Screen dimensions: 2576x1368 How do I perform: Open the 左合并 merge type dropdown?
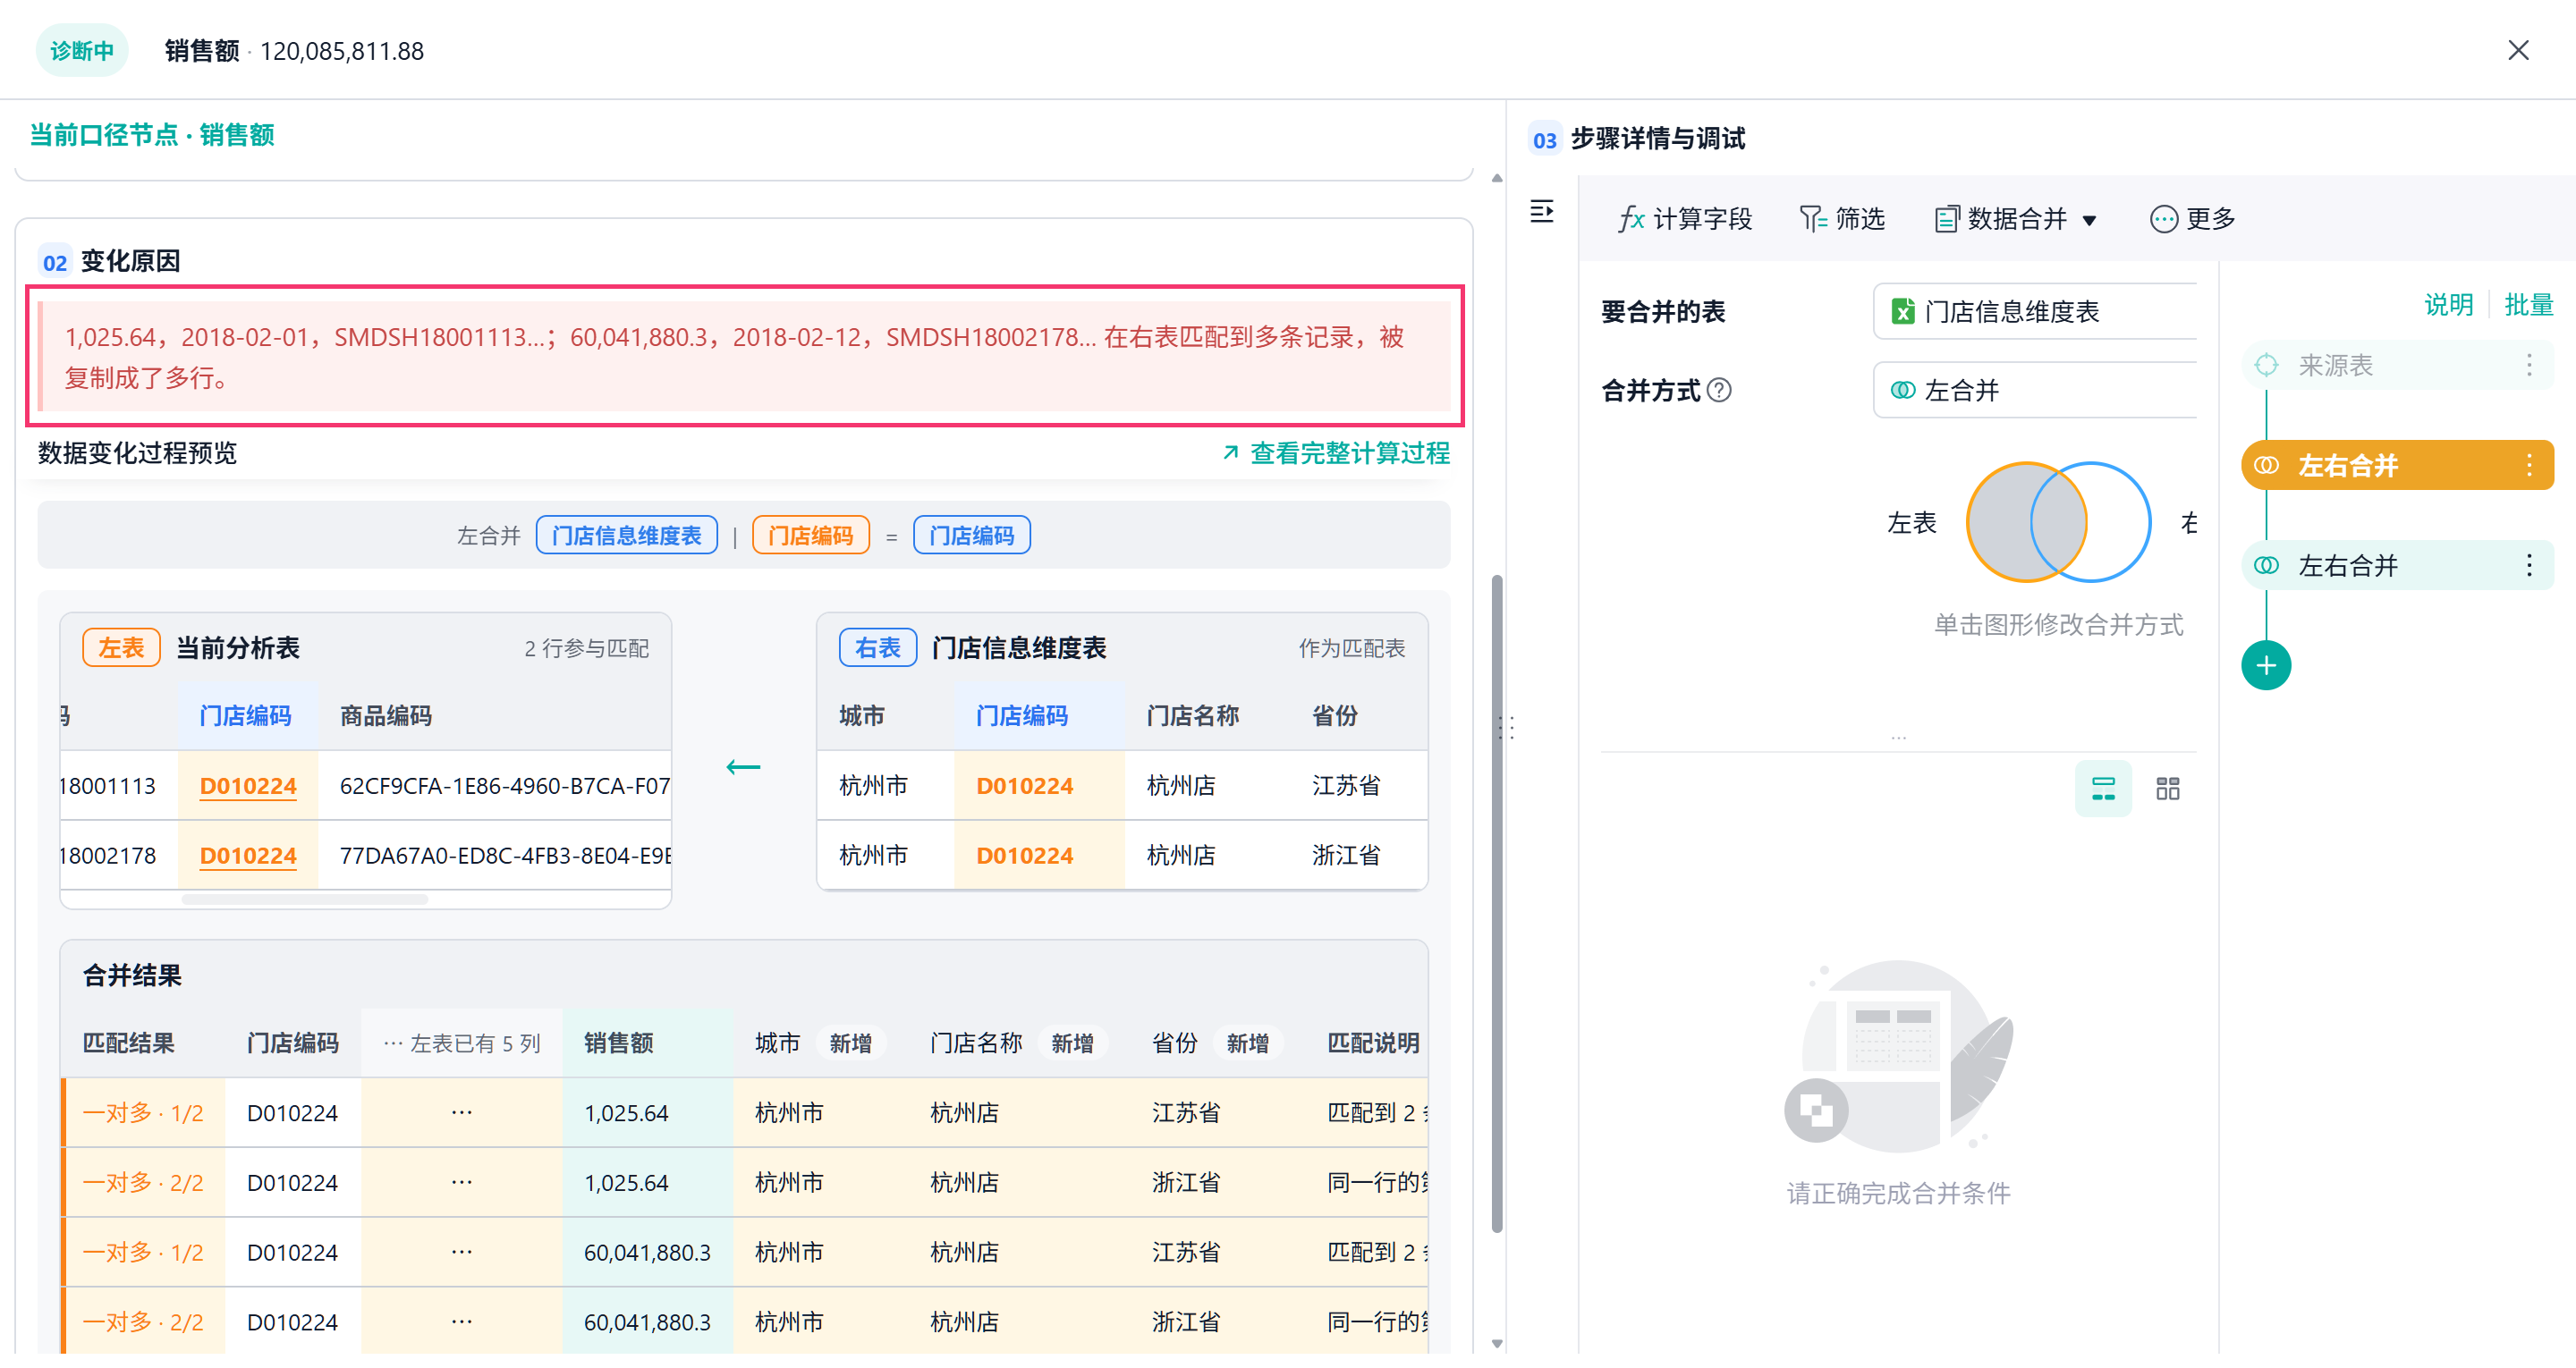pos(2035,390)
